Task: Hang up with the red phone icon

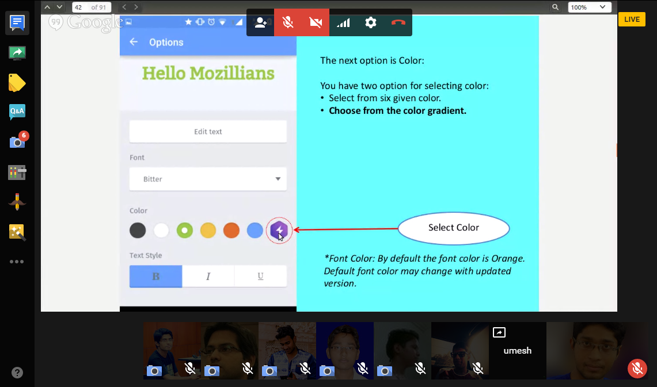Action: click(x=398, y=22)
